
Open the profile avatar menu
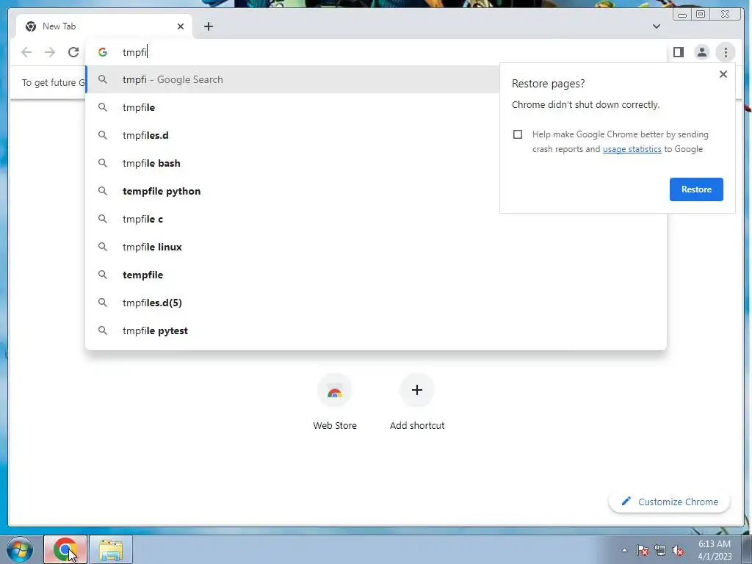click(x=701, y=52)
